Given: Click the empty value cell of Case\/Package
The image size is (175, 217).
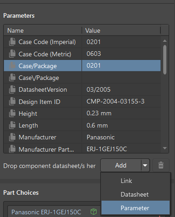Looking at the screenshot, I should [x=121, y=78].
